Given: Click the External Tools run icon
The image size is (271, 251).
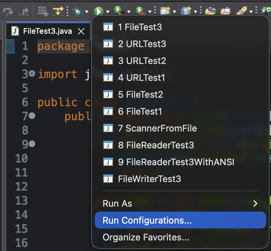Looking at the screenshot, I should [141, 11].
